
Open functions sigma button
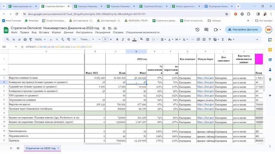(223, 40)
